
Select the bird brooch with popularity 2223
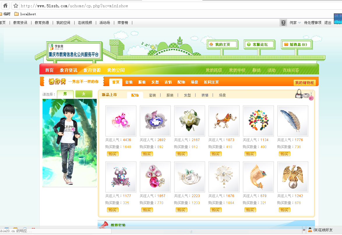pyautogui.click(x=190, y=177)
